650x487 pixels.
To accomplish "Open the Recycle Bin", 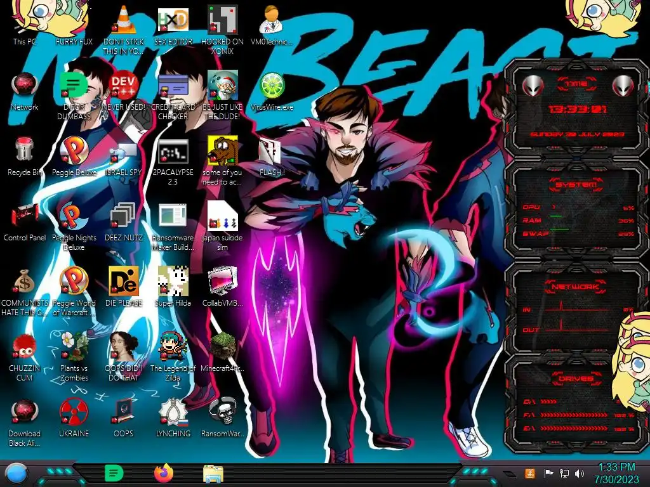I will (x=25, y=150).
